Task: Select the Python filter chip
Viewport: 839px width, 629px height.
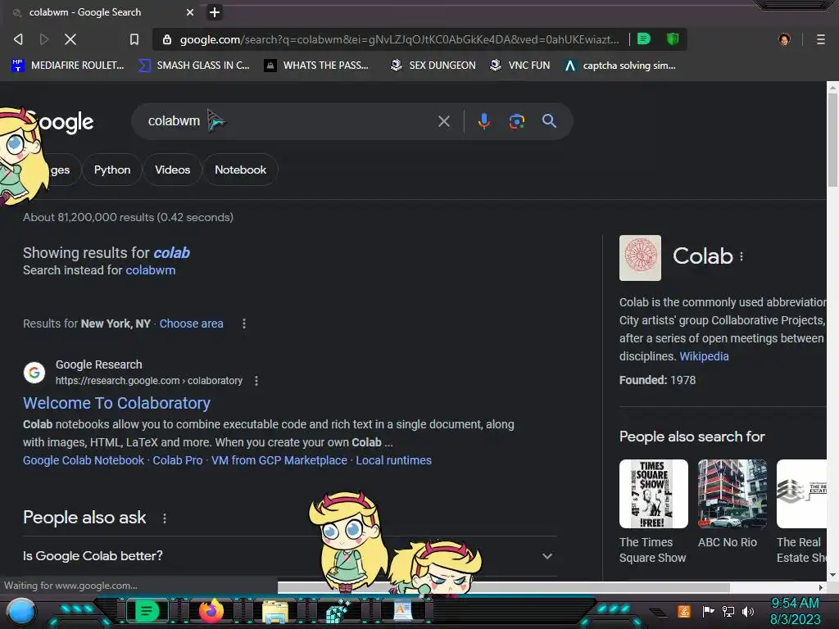Action: 112,170
